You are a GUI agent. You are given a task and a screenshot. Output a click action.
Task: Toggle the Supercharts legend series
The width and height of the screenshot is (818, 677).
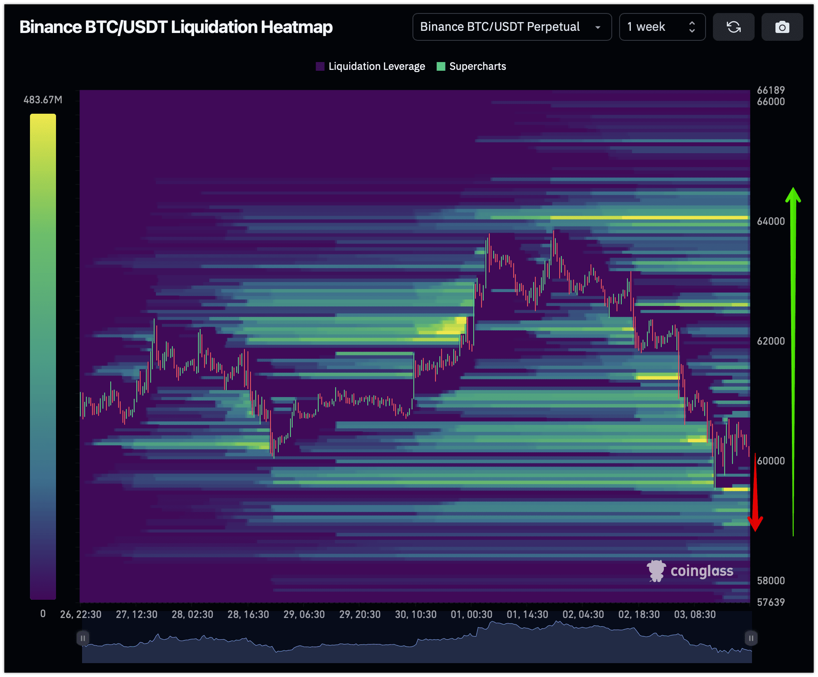coord(471,66)
